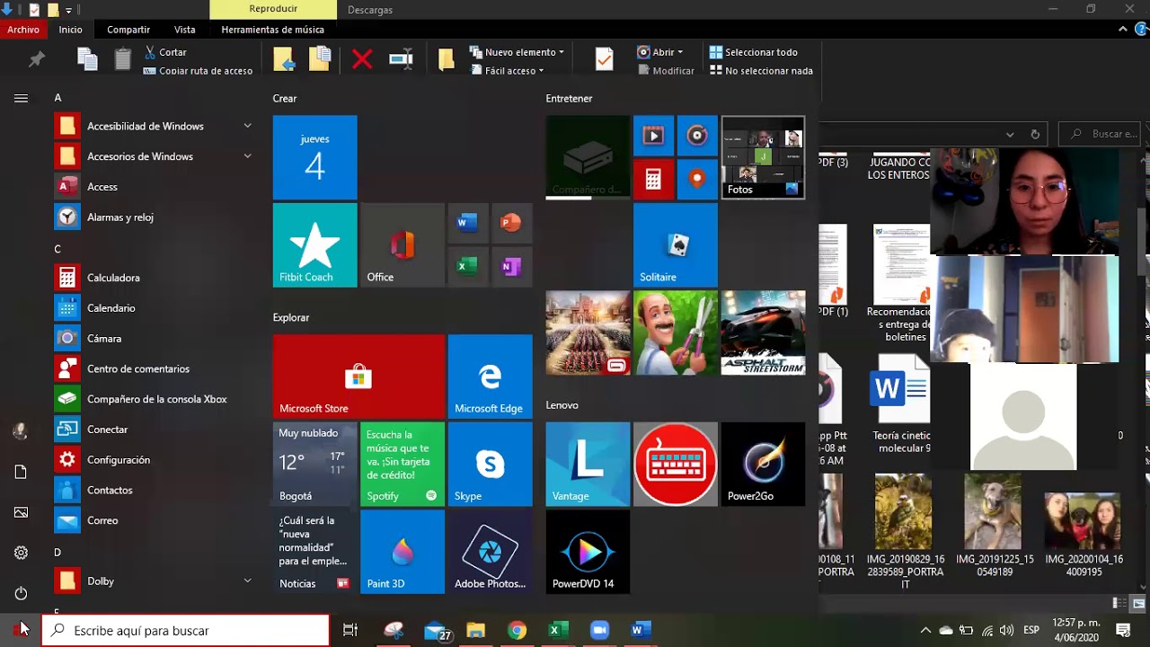The width and height of the screenshot is (1150, 647).
Task: Click No seleccionar nada
Action: pyautogui.click(x=761, y=71)
